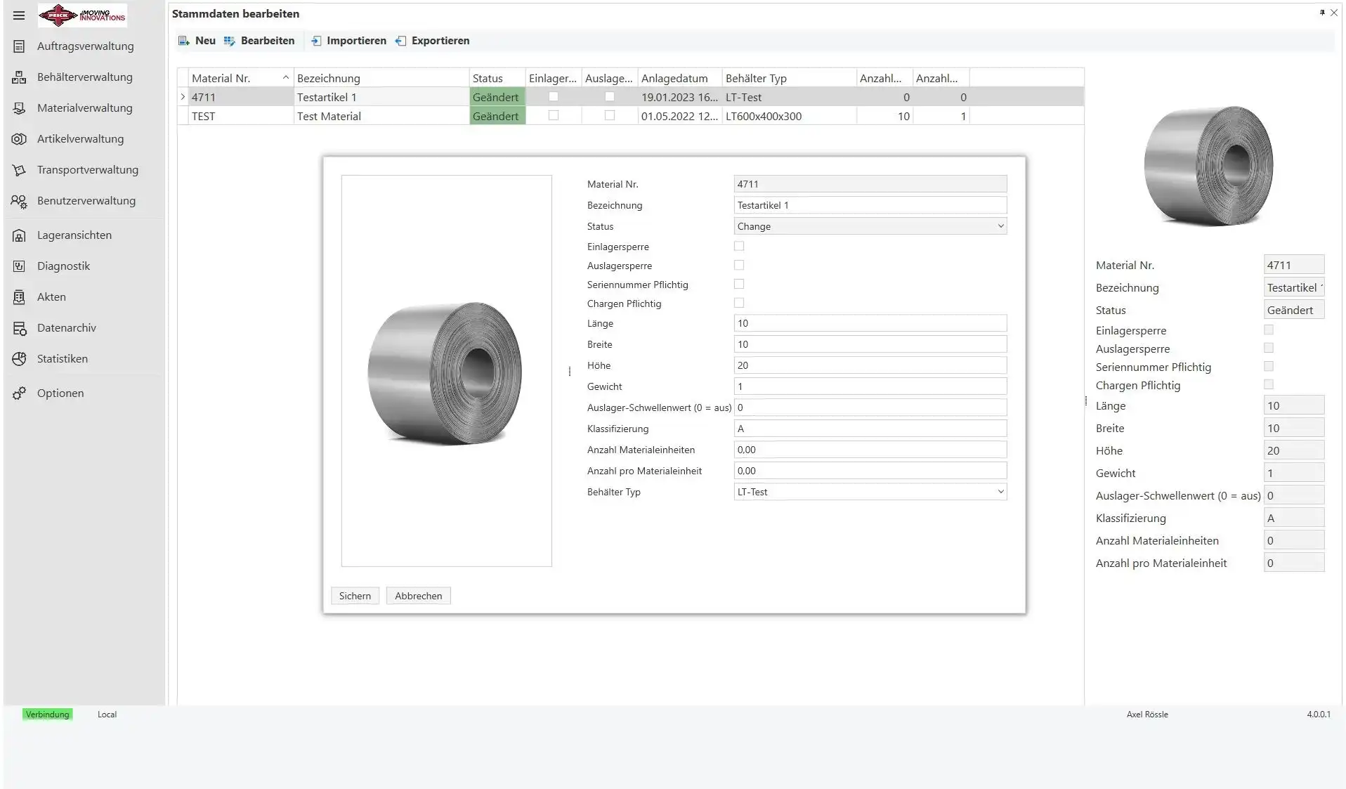The height and width of the screenshot is (789, 1346).
Task: Expand the row indicator for material 4711
Action: (x=183, y=97)
